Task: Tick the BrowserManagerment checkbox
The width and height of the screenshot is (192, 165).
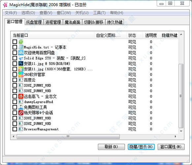Action: pyautogui.click(x=15, y=129)
